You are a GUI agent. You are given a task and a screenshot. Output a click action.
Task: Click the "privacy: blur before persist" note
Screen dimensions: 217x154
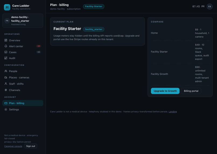click(x=17, y=142)
